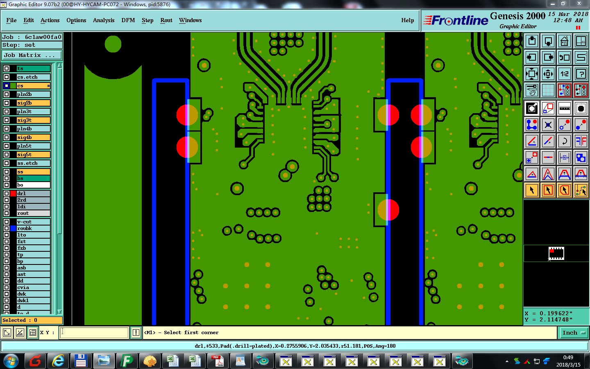Click the blue floppy disk taskbar icon
This screenshot has height=369, width=590.
pyautogui.click(x=81, y=361)
